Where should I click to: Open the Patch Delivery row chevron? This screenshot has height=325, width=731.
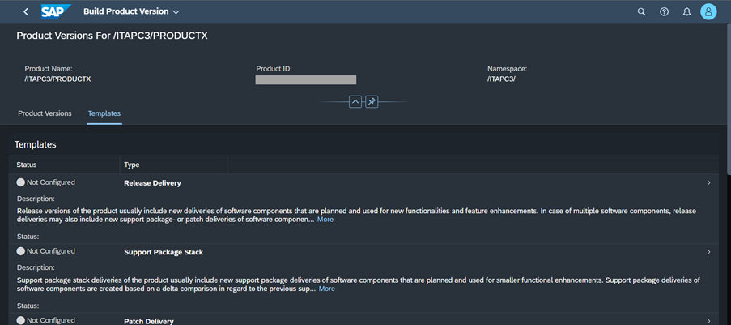[x=708, y=321]
